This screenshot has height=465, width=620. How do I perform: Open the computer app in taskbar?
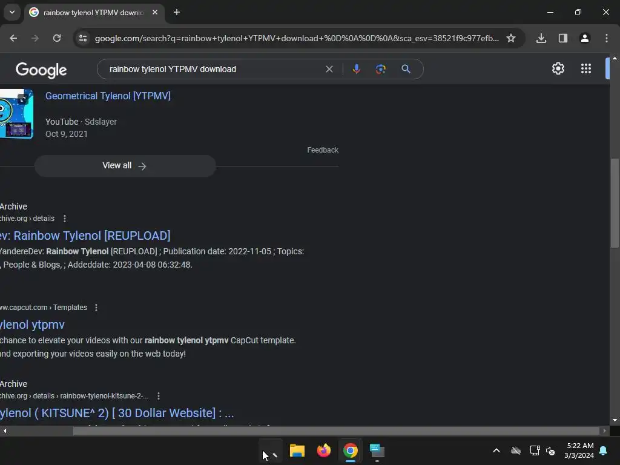pos(377,450)
